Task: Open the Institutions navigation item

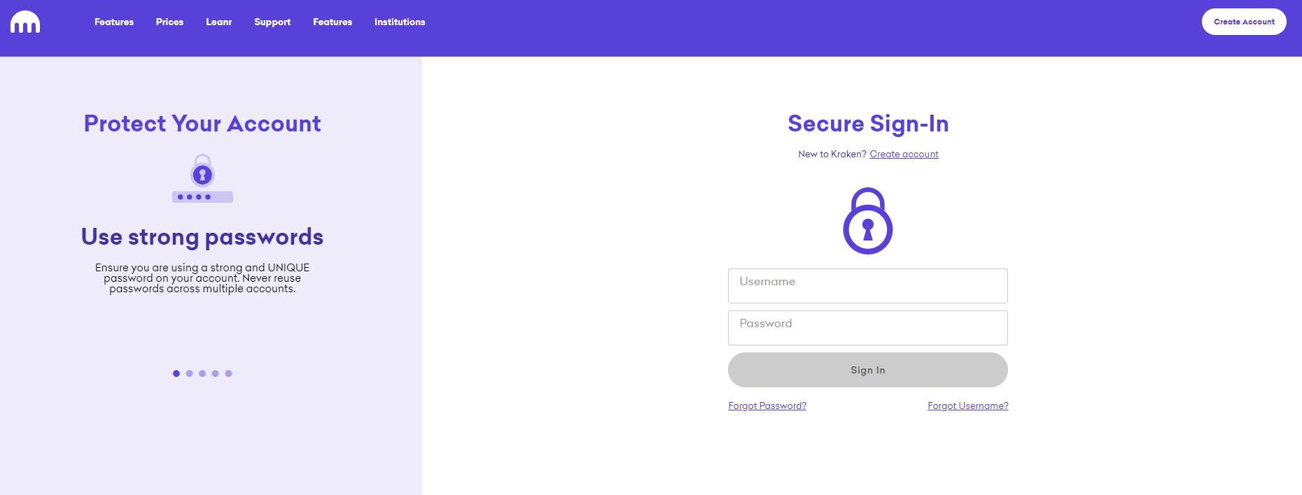Action: click(400, 22)
